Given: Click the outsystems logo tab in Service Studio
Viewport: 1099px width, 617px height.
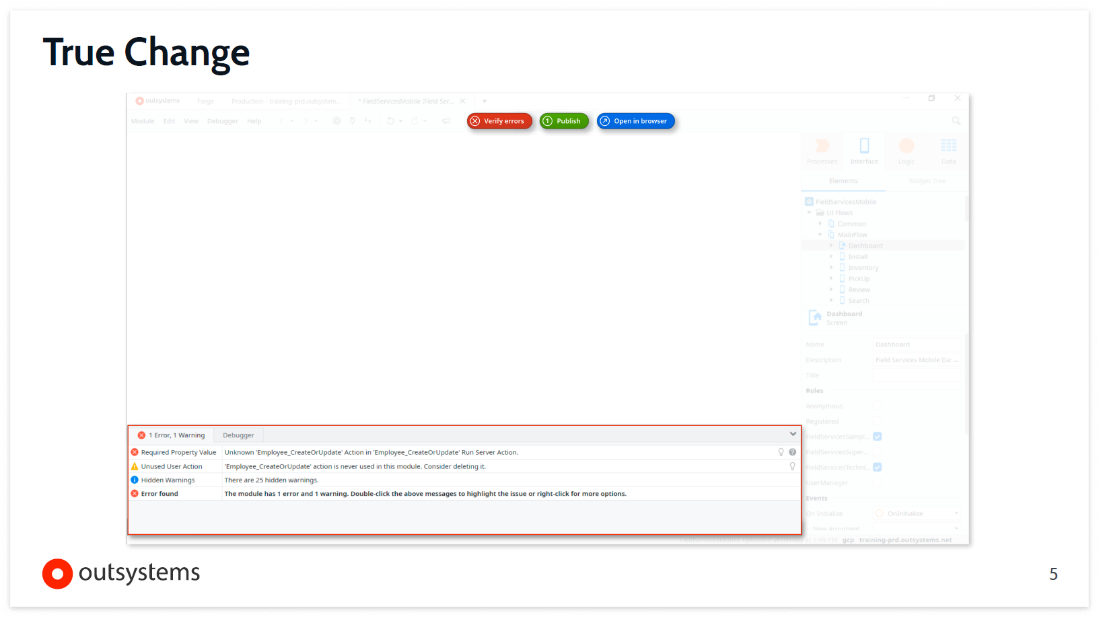Looking at the screenshot, I should [x=158, y=101].
